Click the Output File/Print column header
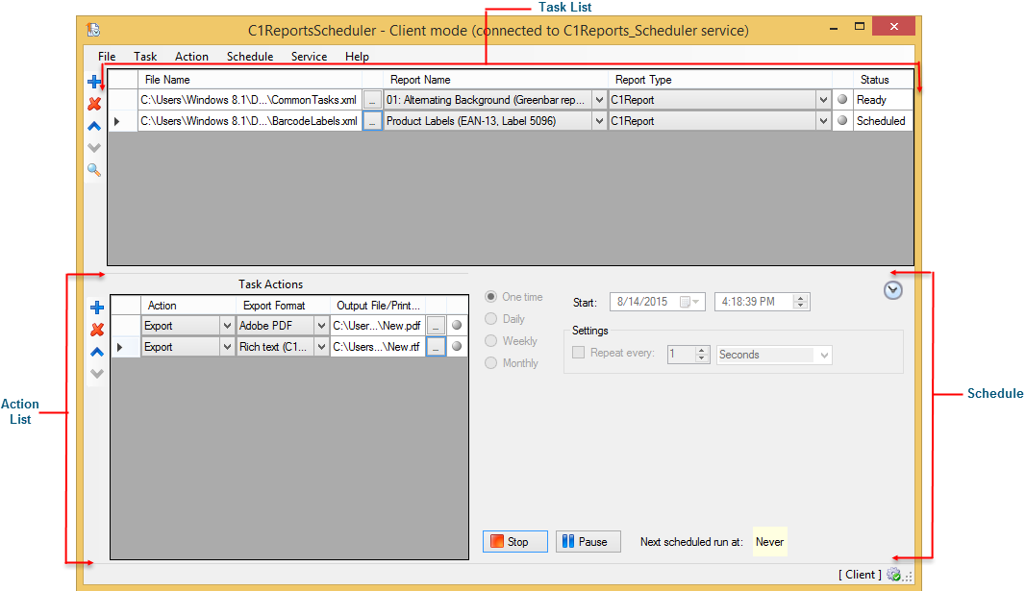The width and height of the screenshot is (1026, 591). point(378,306)
